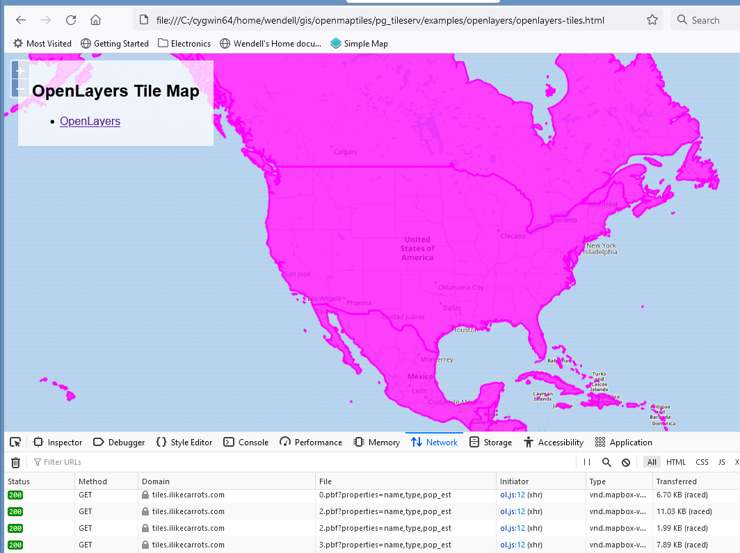Screen dimensions: 740x553
Task: Zoom in on the map
Action: point(20,71)
